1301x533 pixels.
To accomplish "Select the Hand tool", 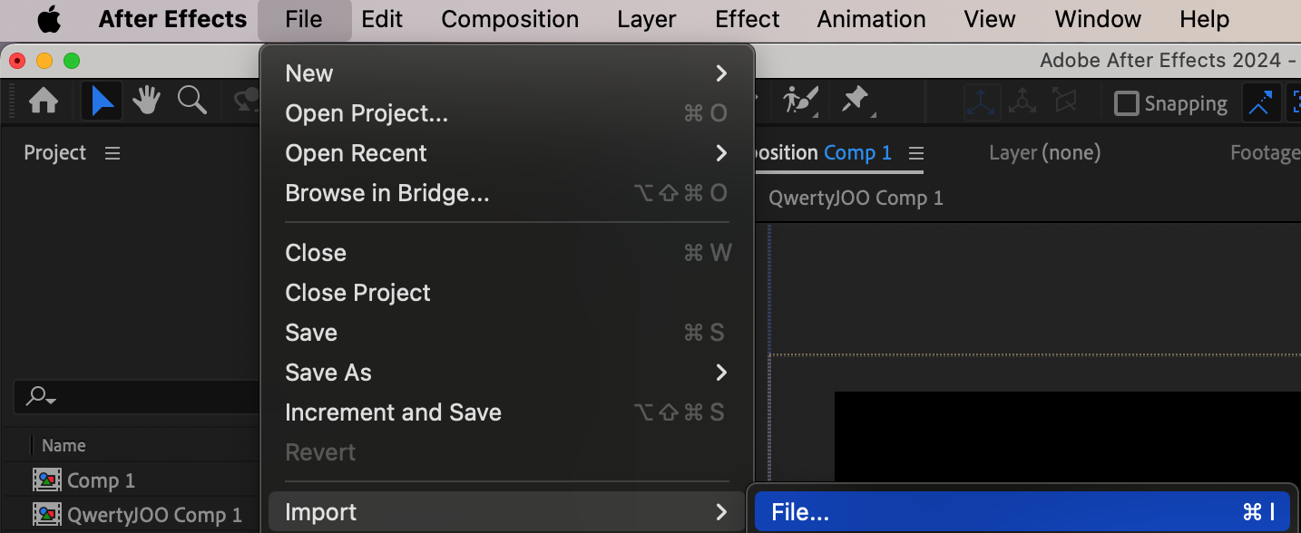I will pos(146,102).
